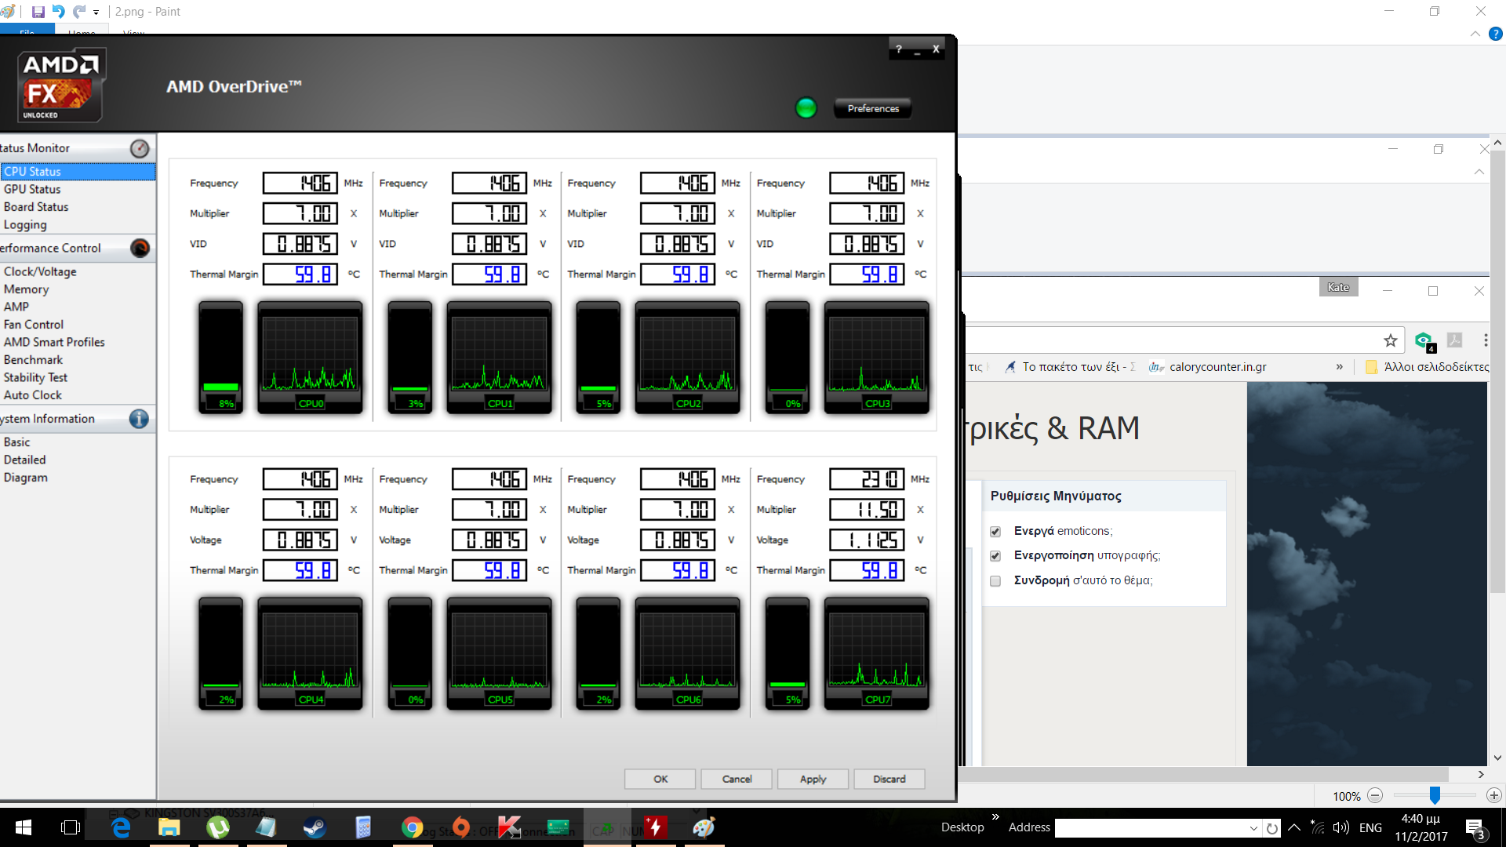
Task: Click the Status Monitor gauge icon
Action: pos(140,148)
